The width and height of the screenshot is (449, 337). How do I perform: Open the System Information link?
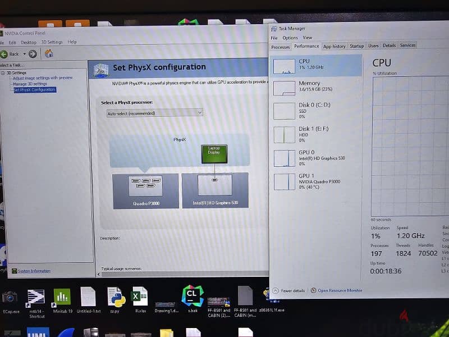point(34,271)
